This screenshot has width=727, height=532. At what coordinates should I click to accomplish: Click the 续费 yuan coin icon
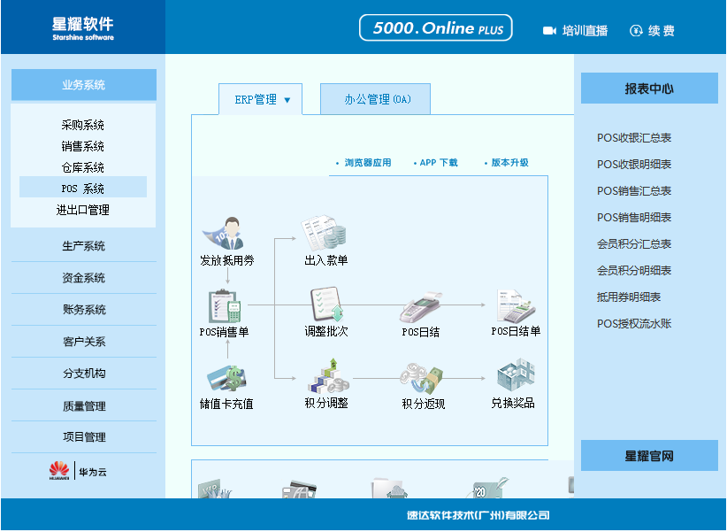[636, 31]
